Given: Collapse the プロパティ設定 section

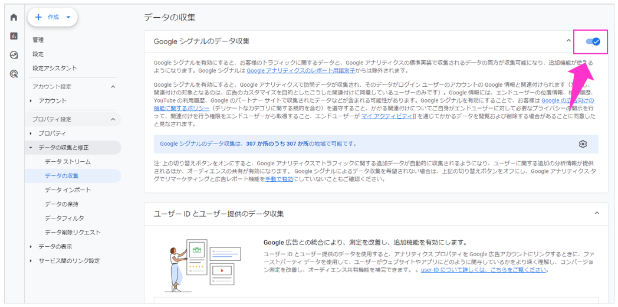Looking at the screenshot, I should tap(113, 119).
